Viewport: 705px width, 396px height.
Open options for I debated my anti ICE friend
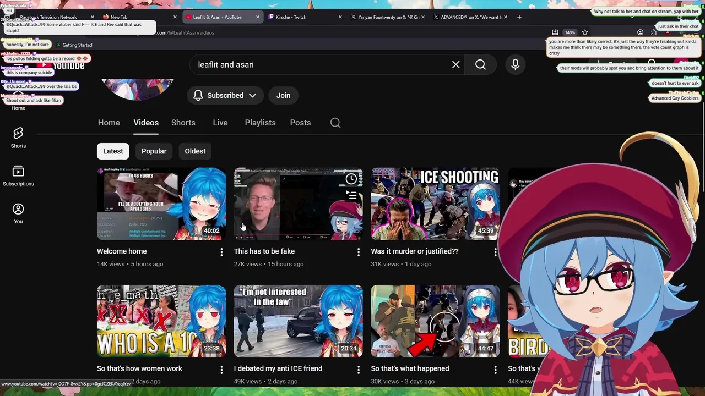pyautogui.click(x=359, y=370)
